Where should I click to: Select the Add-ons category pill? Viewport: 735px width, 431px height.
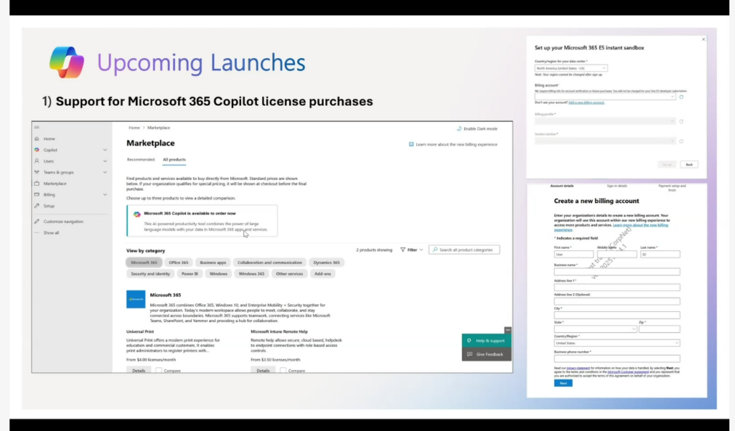(x=322, y=274)
